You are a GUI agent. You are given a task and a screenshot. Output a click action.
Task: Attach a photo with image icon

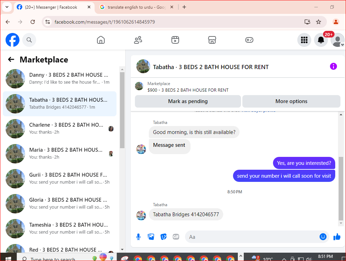(151, 237)
